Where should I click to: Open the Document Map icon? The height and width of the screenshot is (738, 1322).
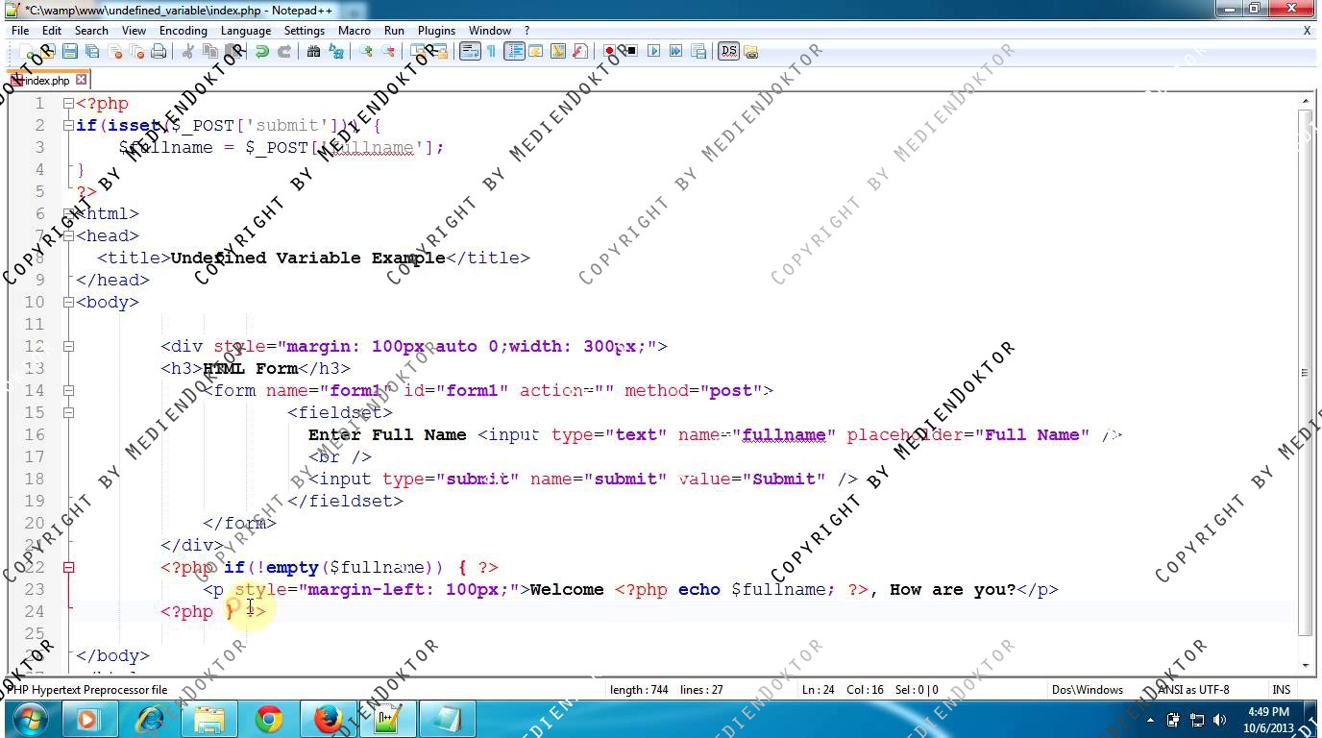(x=557, y=51)
